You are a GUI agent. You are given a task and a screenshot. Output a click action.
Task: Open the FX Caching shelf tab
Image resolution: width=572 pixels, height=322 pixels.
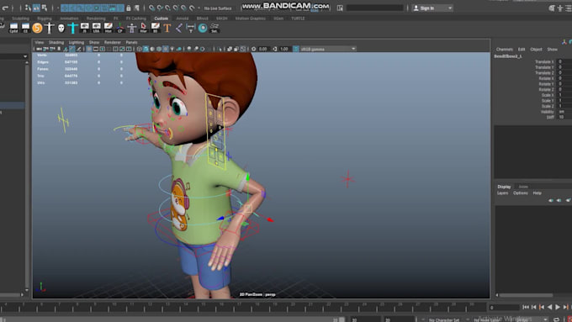(x=135, y=18)
